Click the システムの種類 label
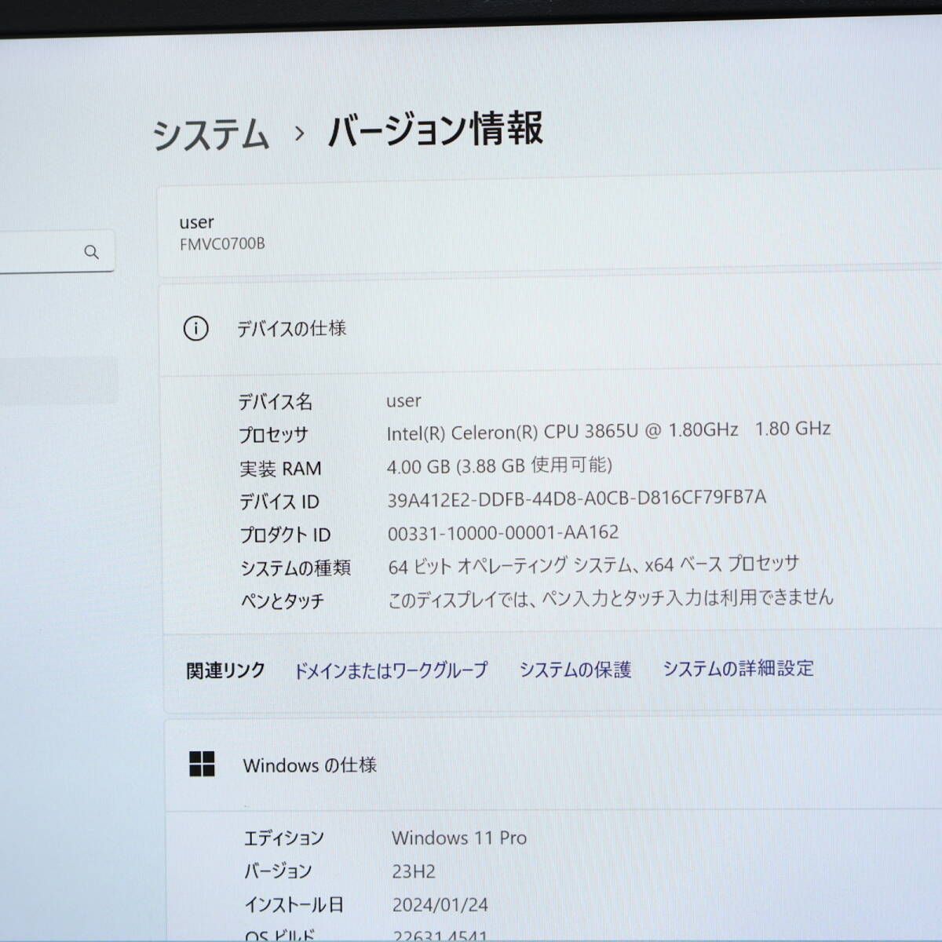Image resolution: width=942 pixels, height=942 pixels. point(295,568)
